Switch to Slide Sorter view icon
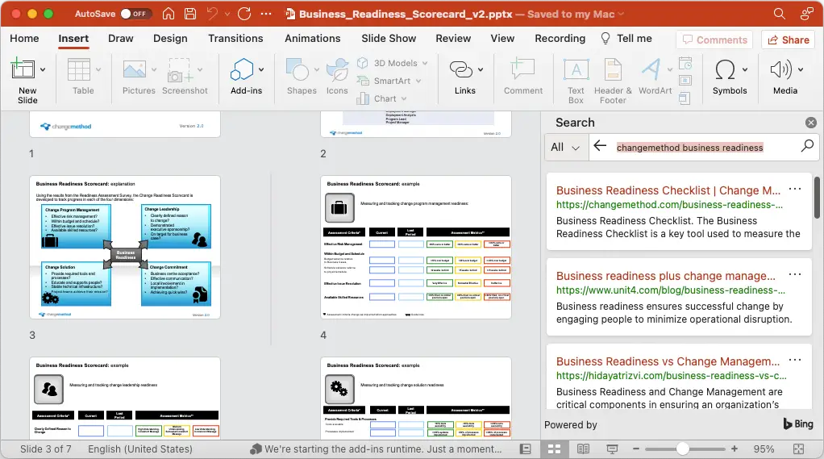The width and height of the screenshot is (824, 459). (555, 449)
